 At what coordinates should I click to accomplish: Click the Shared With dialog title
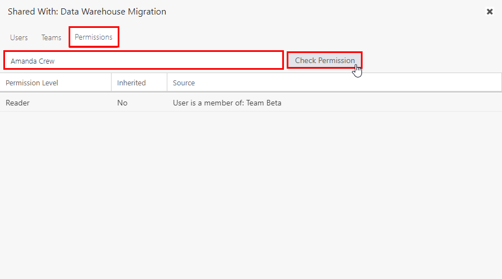pyautogui.click(x=87, y=12)
